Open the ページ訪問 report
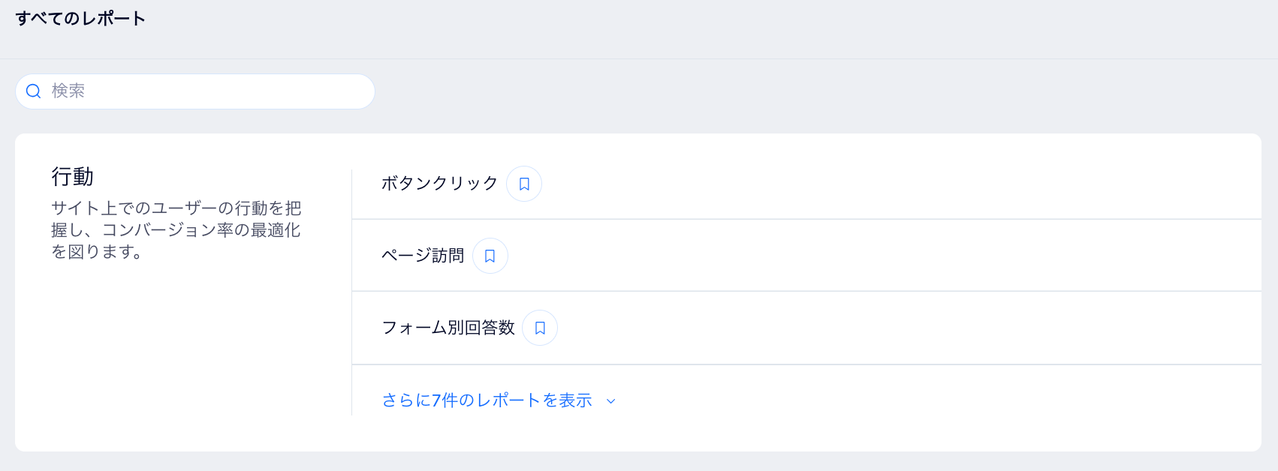The height and width of the screenshot is (471, 1278). pos(423,254)
